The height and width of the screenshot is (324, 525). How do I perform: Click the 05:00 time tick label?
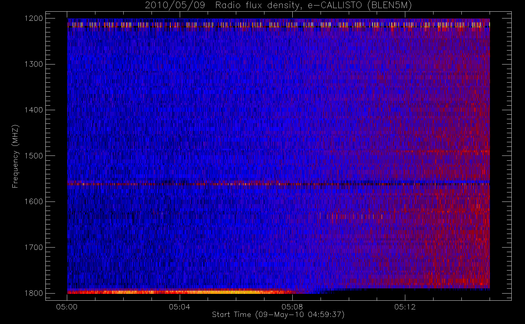(x=67, y=307)
